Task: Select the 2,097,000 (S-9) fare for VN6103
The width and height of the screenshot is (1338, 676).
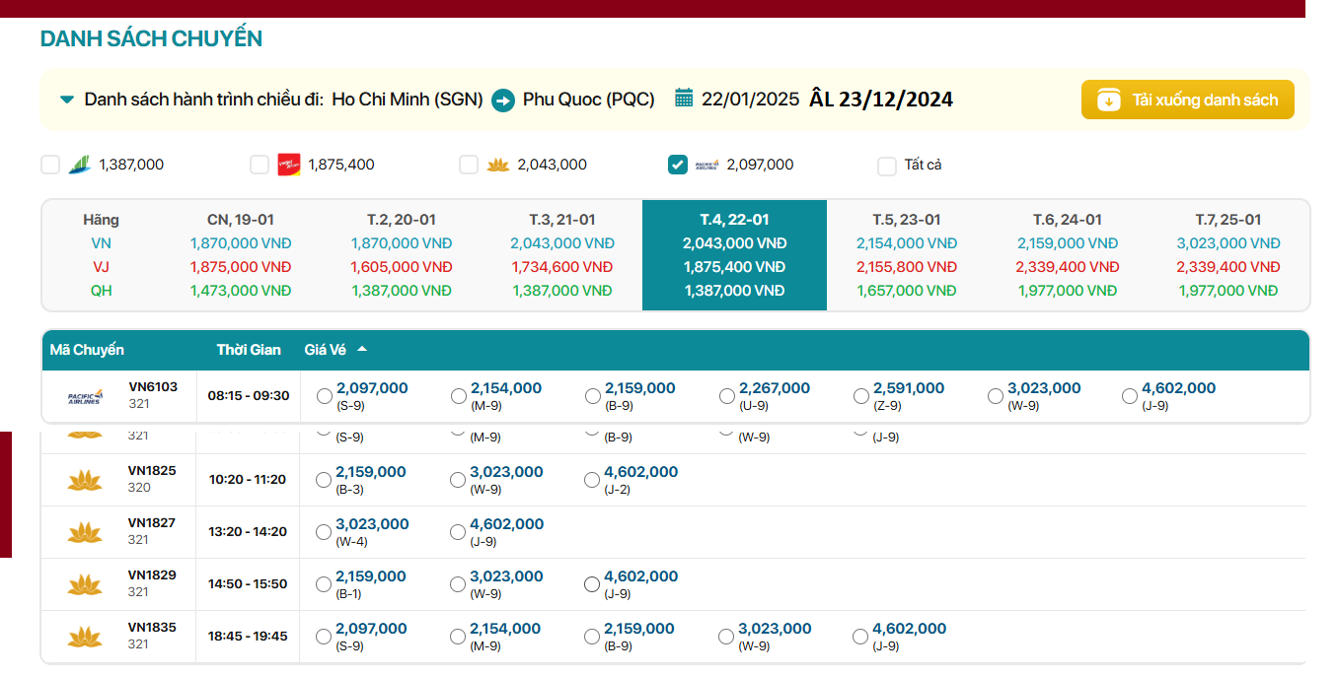Action: click(x=325, y=396)
